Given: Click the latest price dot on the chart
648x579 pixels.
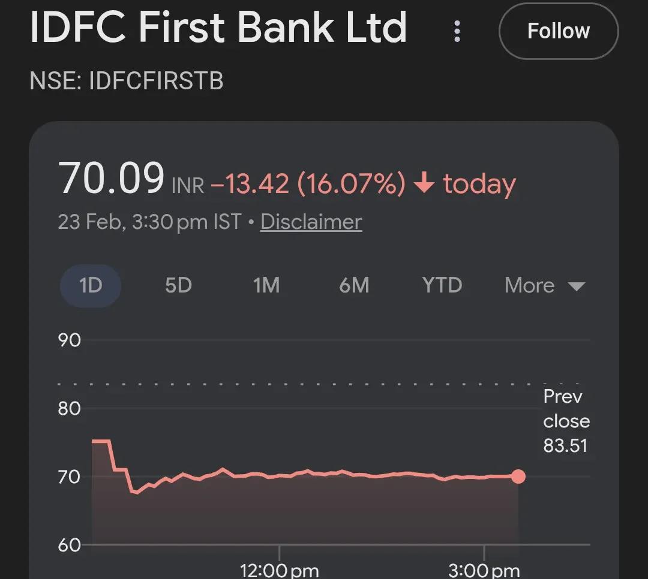Looking at the screenshot, I should click(x=518, y=477).
